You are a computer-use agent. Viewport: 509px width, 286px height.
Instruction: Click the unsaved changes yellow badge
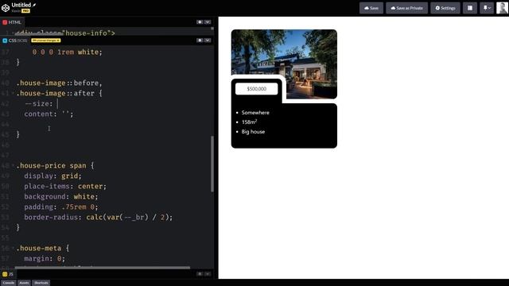(46, 41)
